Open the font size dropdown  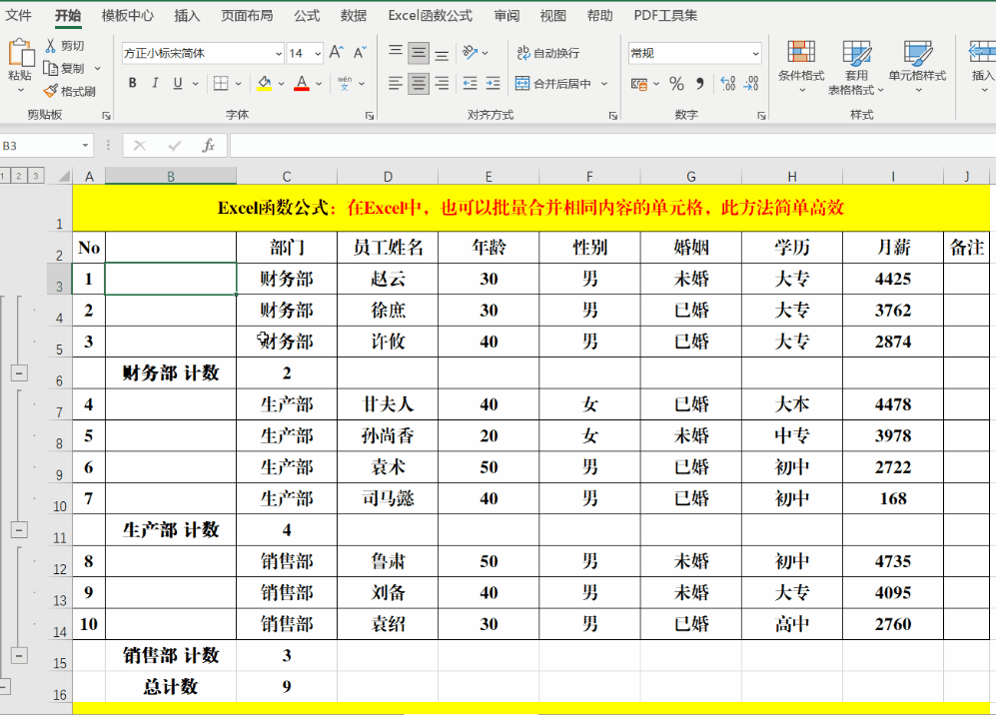coord(318,53)
